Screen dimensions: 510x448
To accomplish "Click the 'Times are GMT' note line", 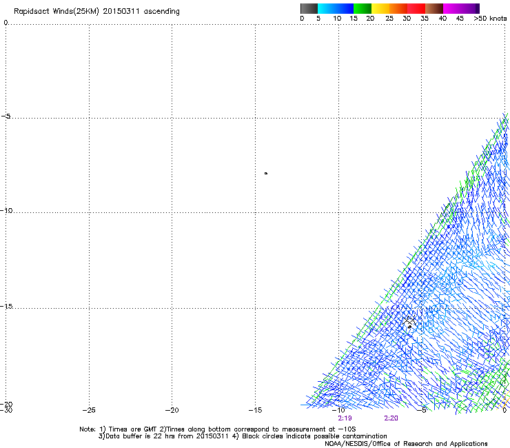I will tap(218, 429).
